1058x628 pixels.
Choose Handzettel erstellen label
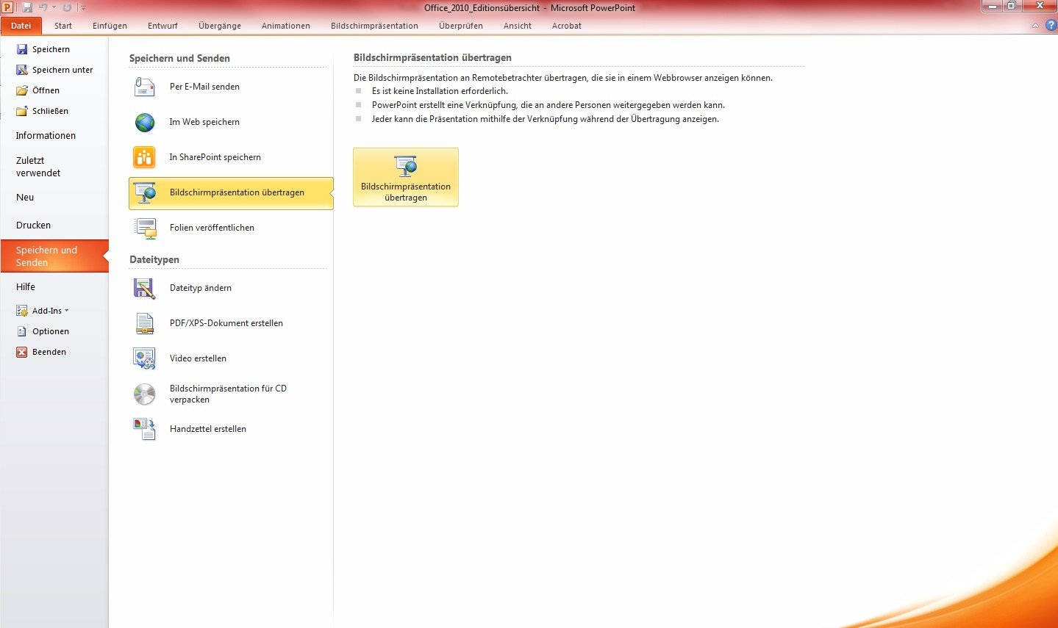(x=208, y=429)
